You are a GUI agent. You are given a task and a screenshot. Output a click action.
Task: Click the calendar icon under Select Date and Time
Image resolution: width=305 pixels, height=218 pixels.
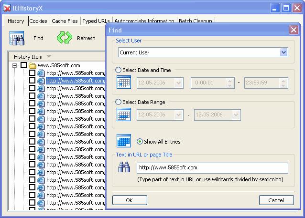(x=124, y=82)
